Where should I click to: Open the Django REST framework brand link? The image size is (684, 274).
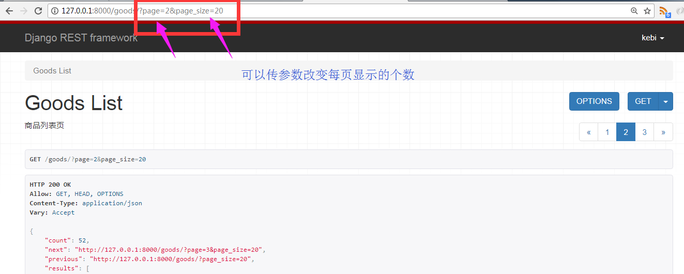81,38
